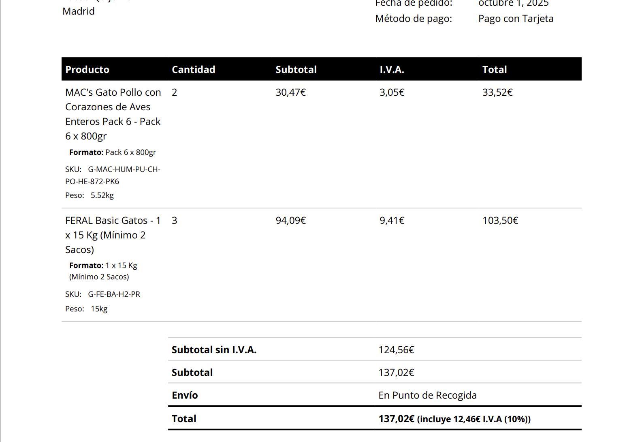
Task: Select the I.V.A. column header
Action: (x=392, y=69)
